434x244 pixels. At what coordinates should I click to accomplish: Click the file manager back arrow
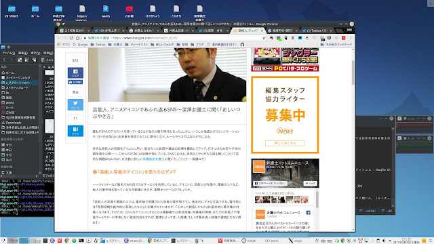(x=4, y=60)
